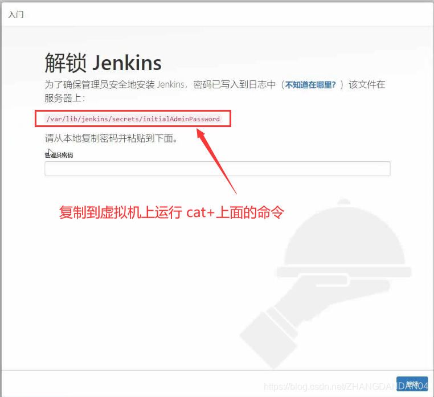Open the '不知道在哪里?' help link
This screenshot has width=434, height=397.
[310, 85]
